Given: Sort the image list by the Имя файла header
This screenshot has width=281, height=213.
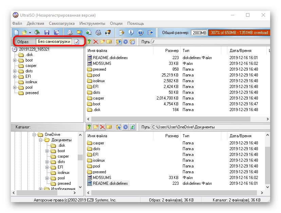Looking at the screenshot, I should point(120,51).
